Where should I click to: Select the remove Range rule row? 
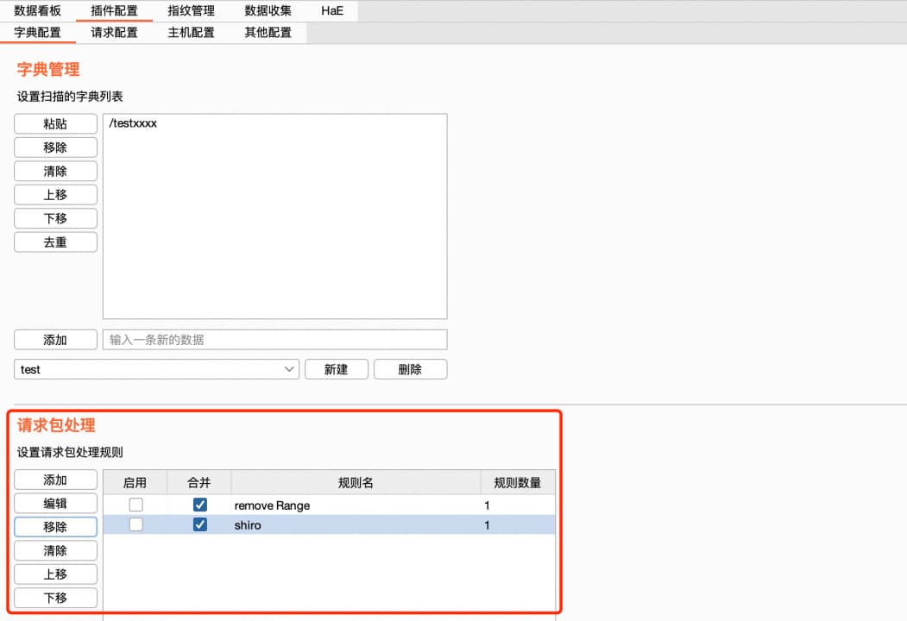coord(345,505)
